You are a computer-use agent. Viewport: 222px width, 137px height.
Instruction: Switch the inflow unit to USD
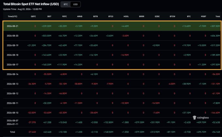75,4
